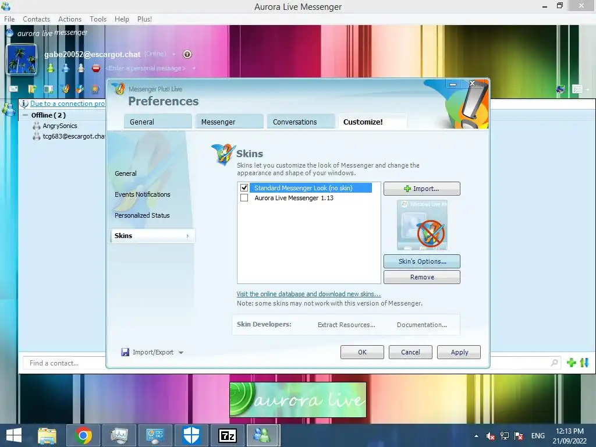Click the Skin's Options... button

(x=421, y=261)
